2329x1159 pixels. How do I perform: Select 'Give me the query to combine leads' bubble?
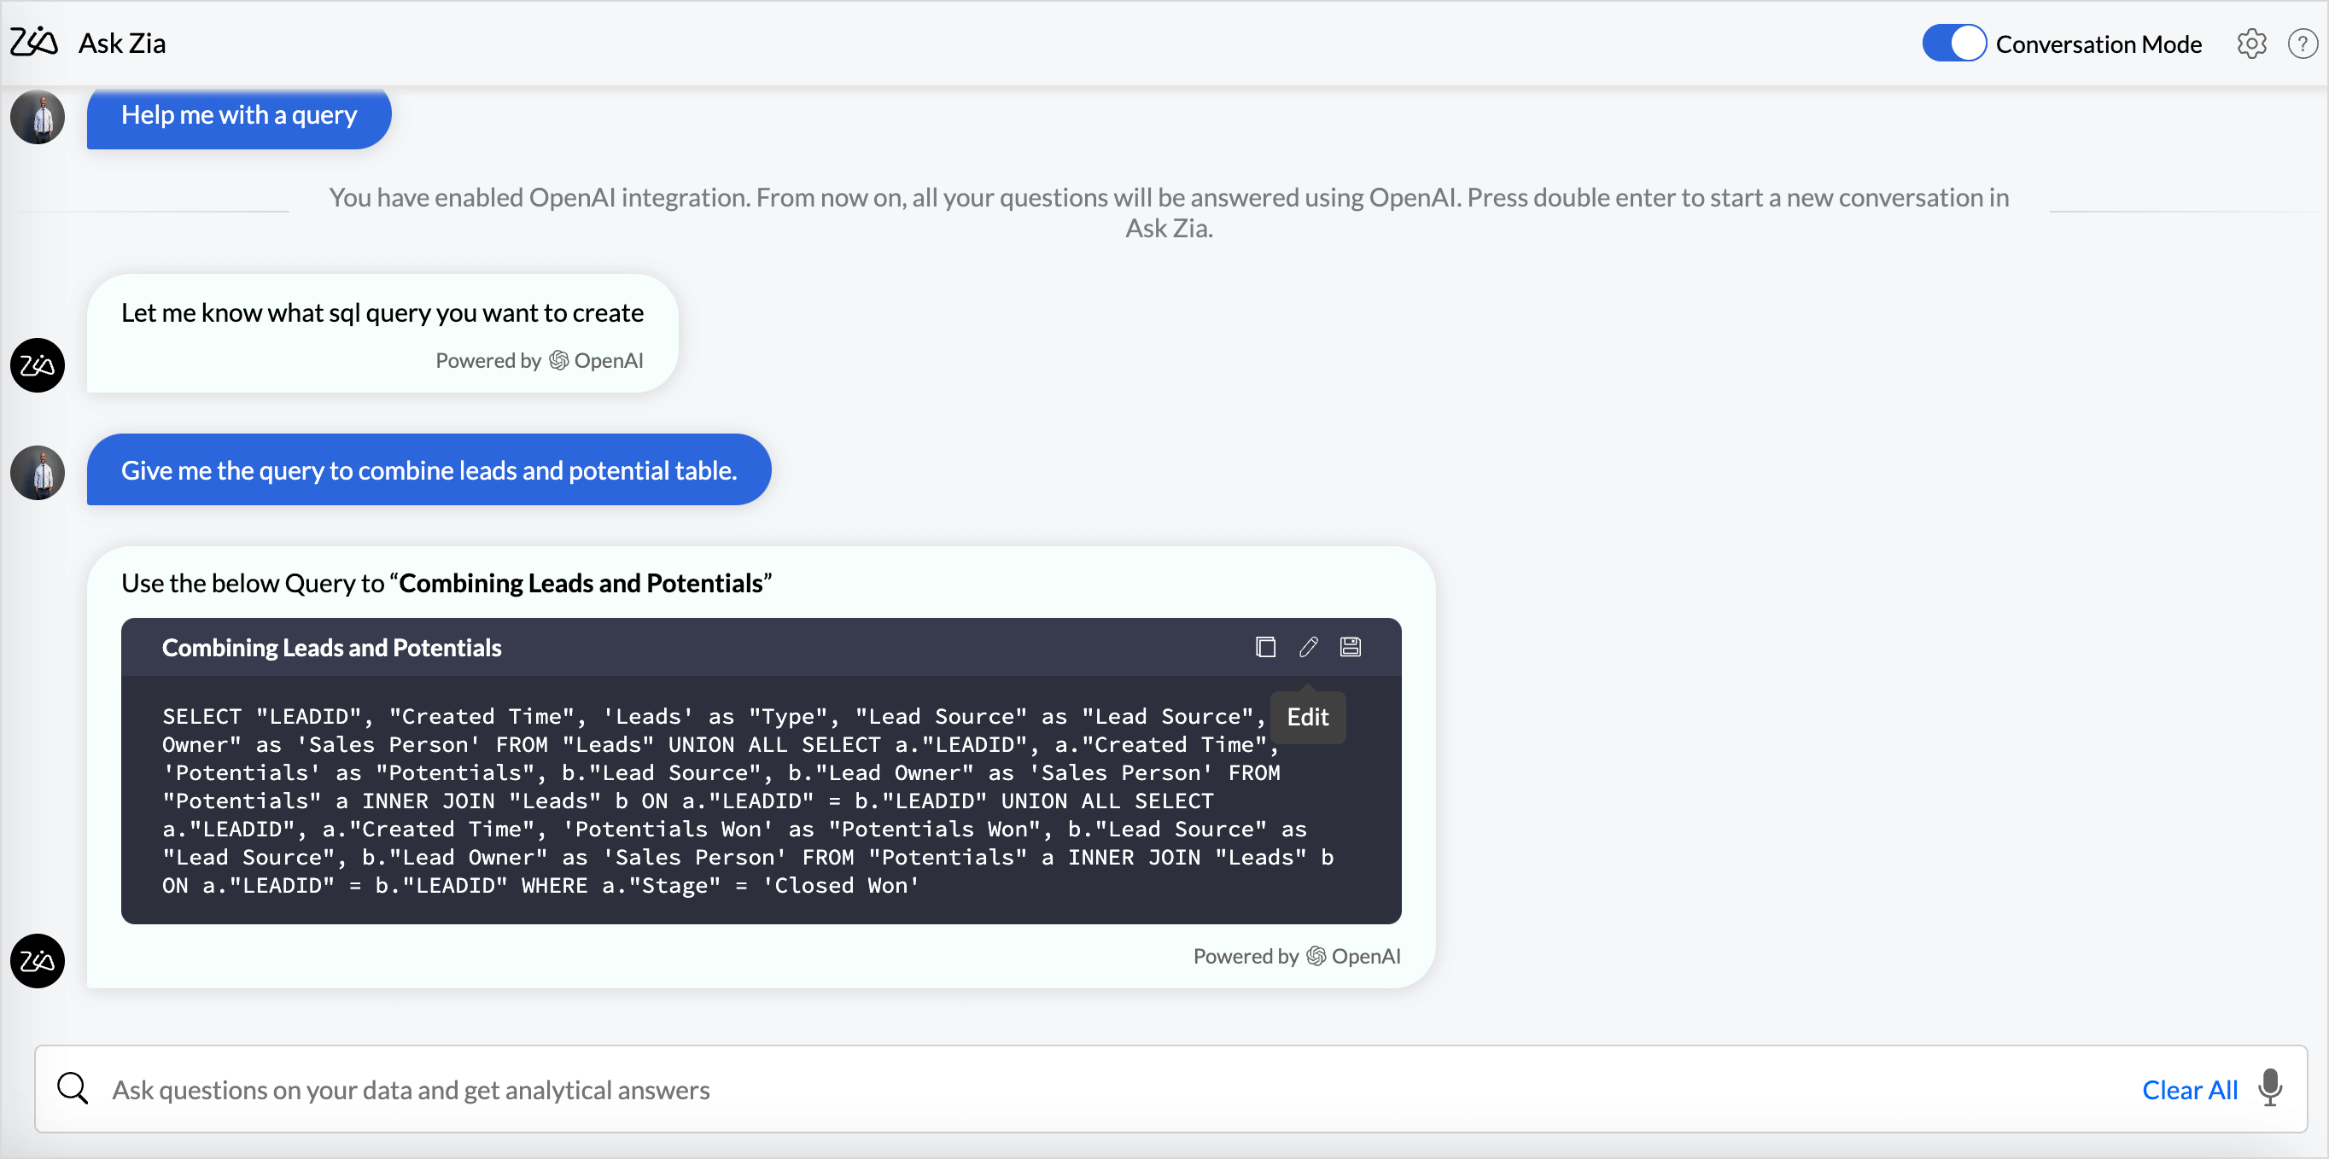tap(429, 470)
